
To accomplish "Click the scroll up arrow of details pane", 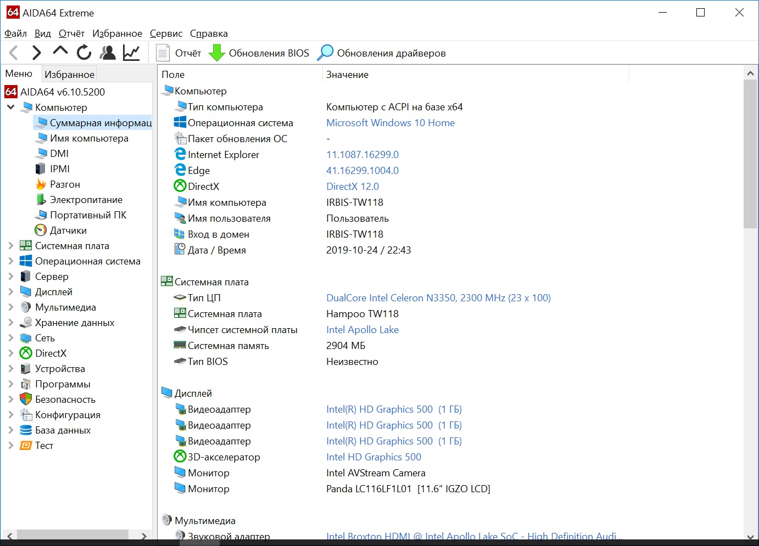I will (x=750, y=73).
